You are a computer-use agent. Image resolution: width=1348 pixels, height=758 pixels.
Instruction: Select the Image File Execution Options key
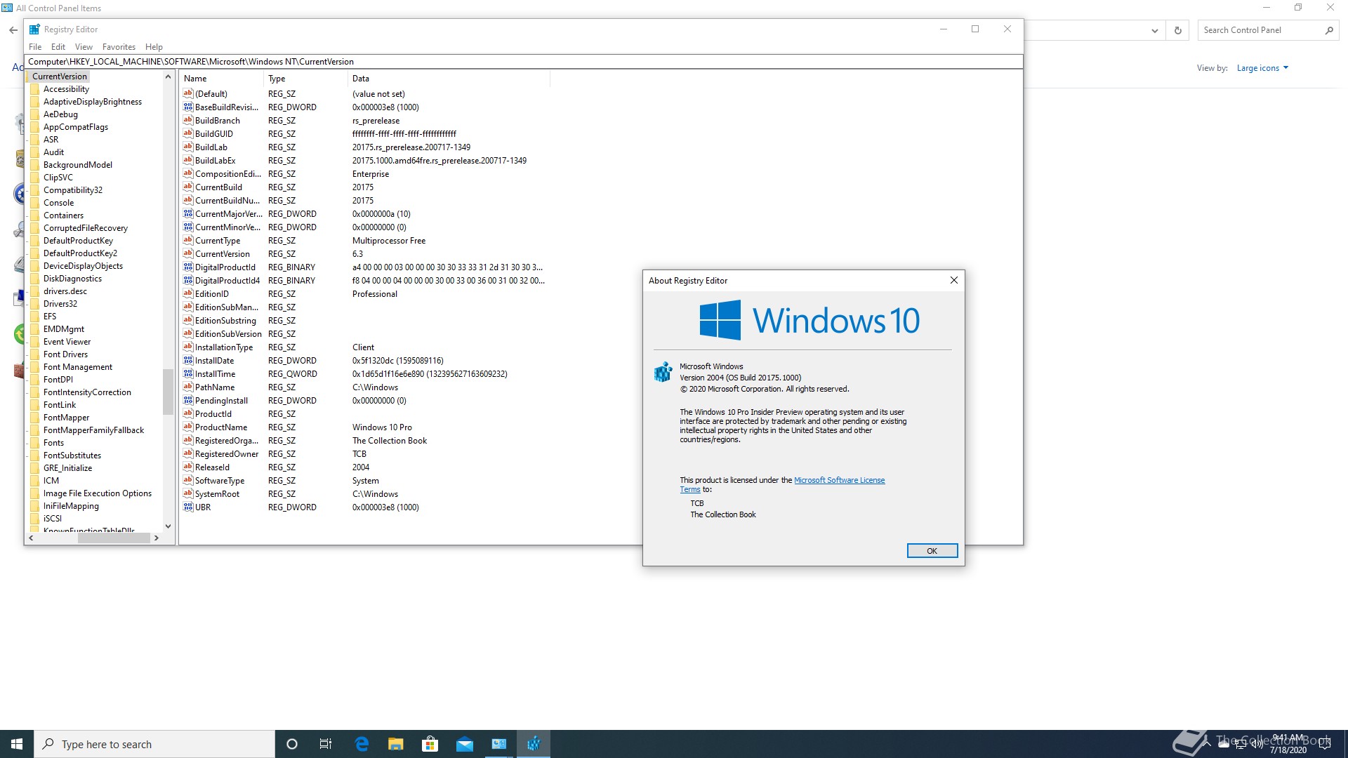pos(97,493)
